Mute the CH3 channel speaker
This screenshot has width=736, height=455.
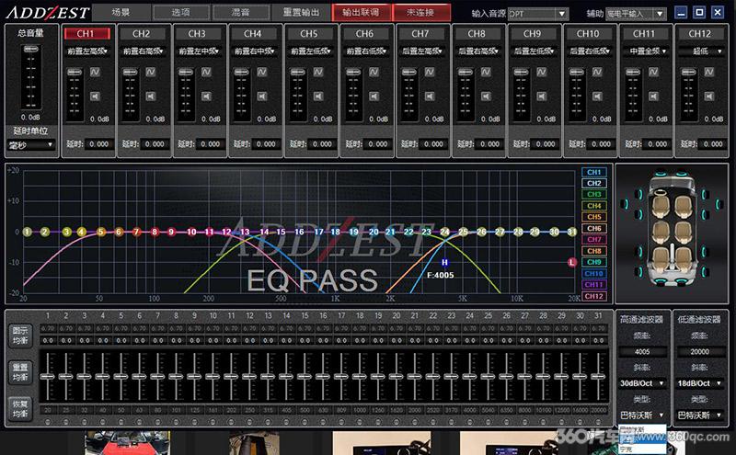coord(206,97)
